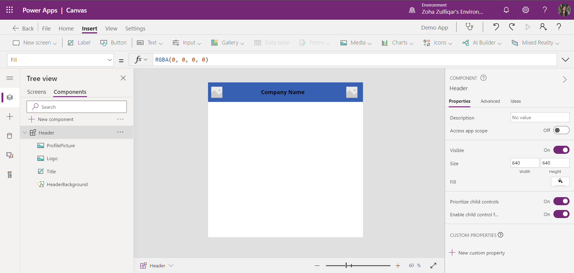Preview the app with the play icon
Image resolution: width=574 pixels, height=273 pixels.
(528, 27)
